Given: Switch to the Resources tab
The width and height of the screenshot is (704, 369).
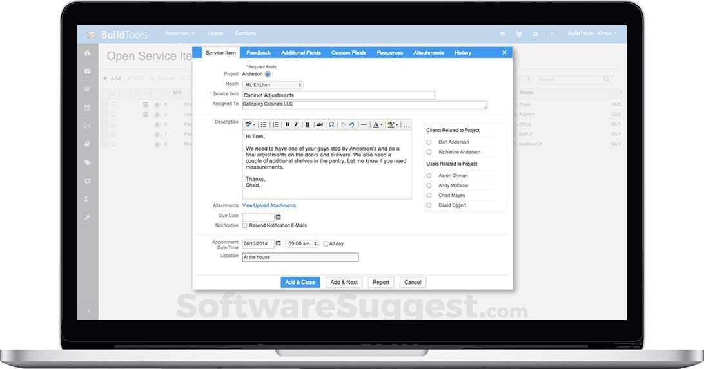Looking at the screenshot, I should [389, 53].
